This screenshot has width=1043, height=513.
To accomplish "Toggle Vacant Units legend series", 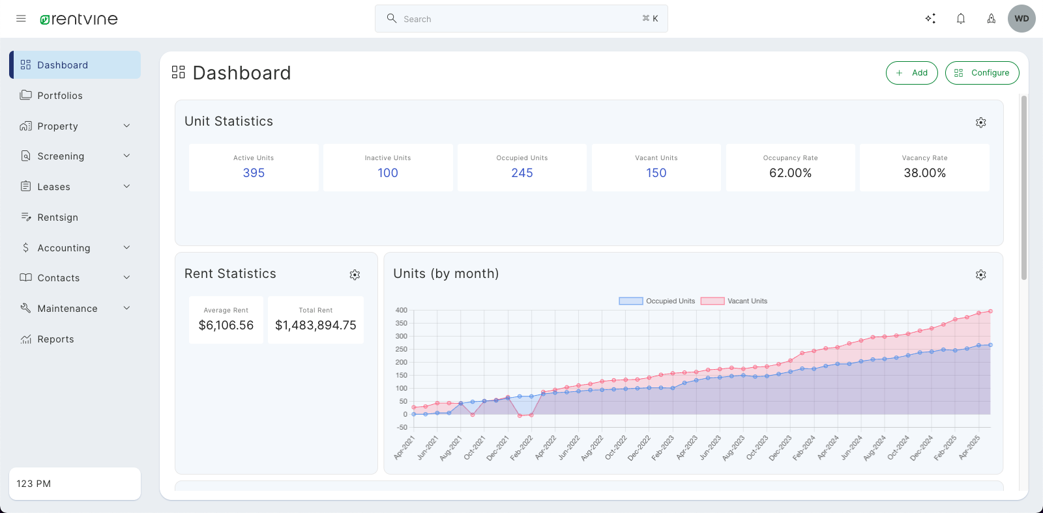I will (734, 301).
